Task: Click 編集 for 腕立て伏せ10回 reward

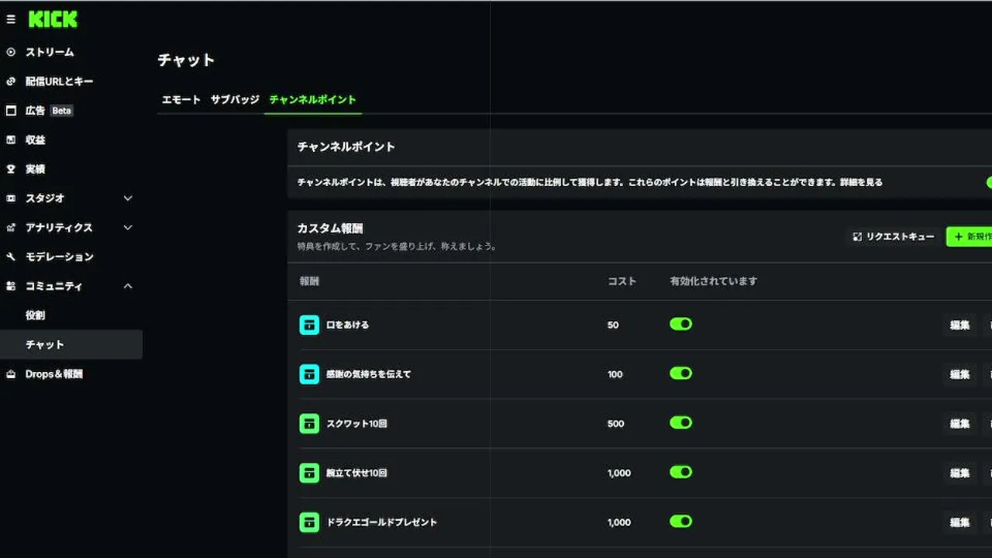Action: pyautogui.click(x=959, y=473)
